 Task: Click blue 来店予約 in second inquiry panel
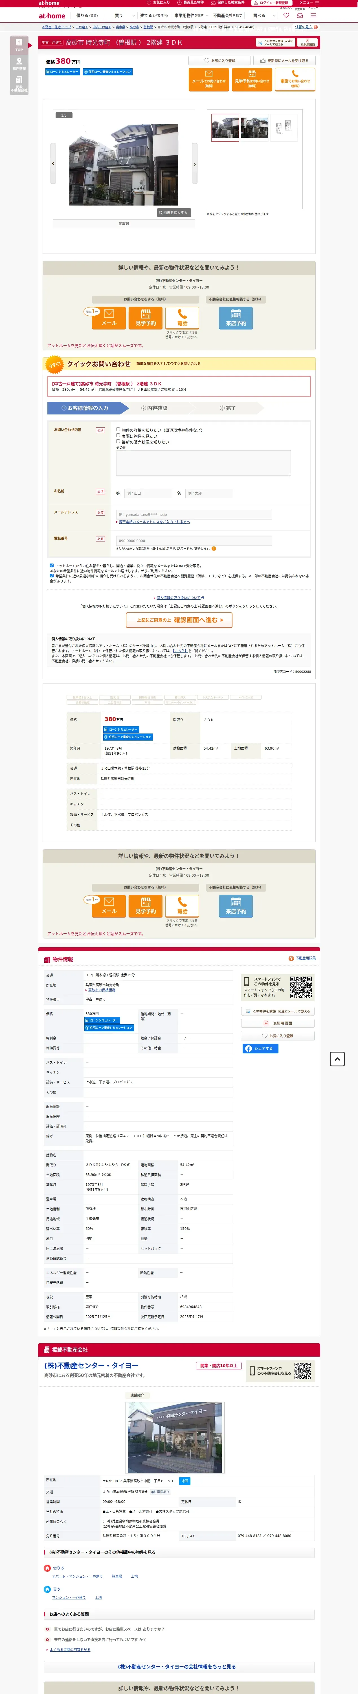coord(236,906)
